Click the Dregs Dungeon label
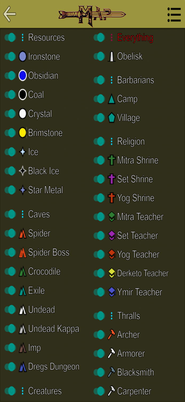The height and width of the screenshot is (402, 185). pos(53,366)
